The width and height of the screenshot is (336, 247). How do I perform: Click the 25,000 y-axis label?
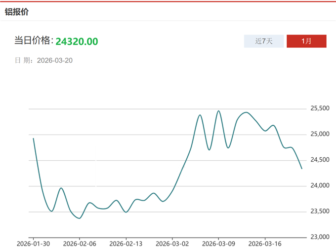pyautogui.click(x=320, y=134)
